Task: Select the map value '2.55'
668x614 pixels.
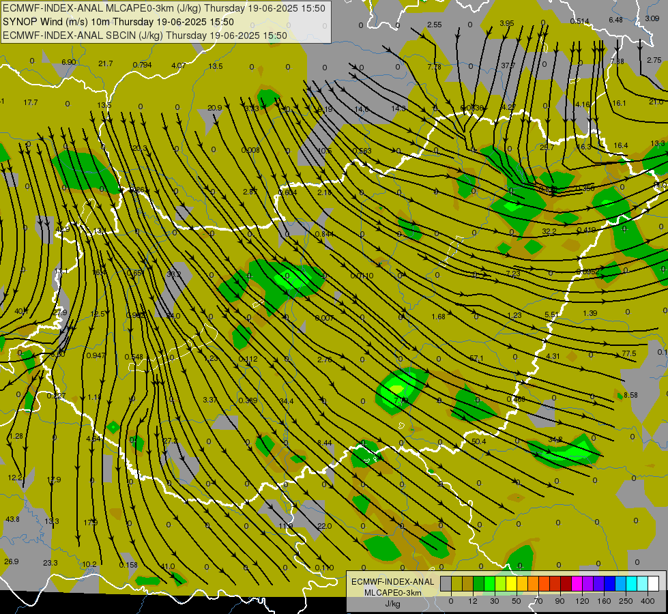Action: 435,25
